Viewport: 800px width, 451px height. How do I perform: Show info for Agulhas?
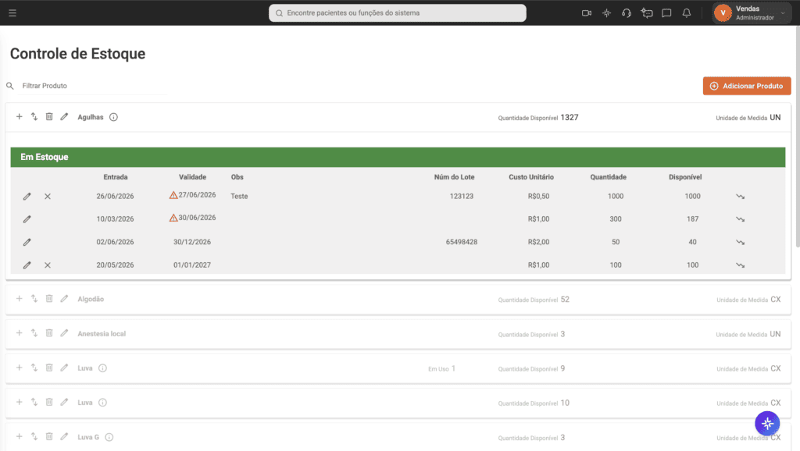[x=114, y=117]
